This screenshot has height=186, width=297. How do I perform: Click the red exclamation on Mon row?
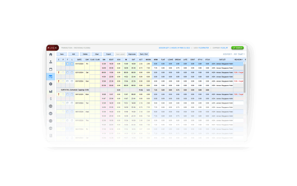click(59, 94)
